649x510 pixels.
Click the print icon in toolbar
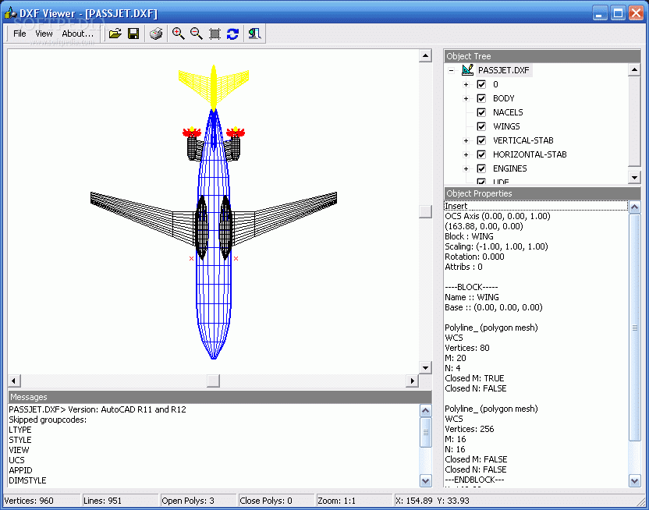click(x=156, y=34)
